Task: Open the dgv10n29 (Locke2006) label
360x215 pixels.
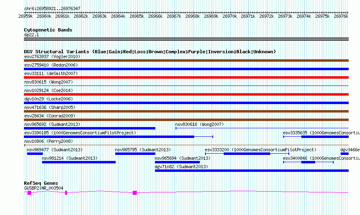Action: tap(49, 99)
